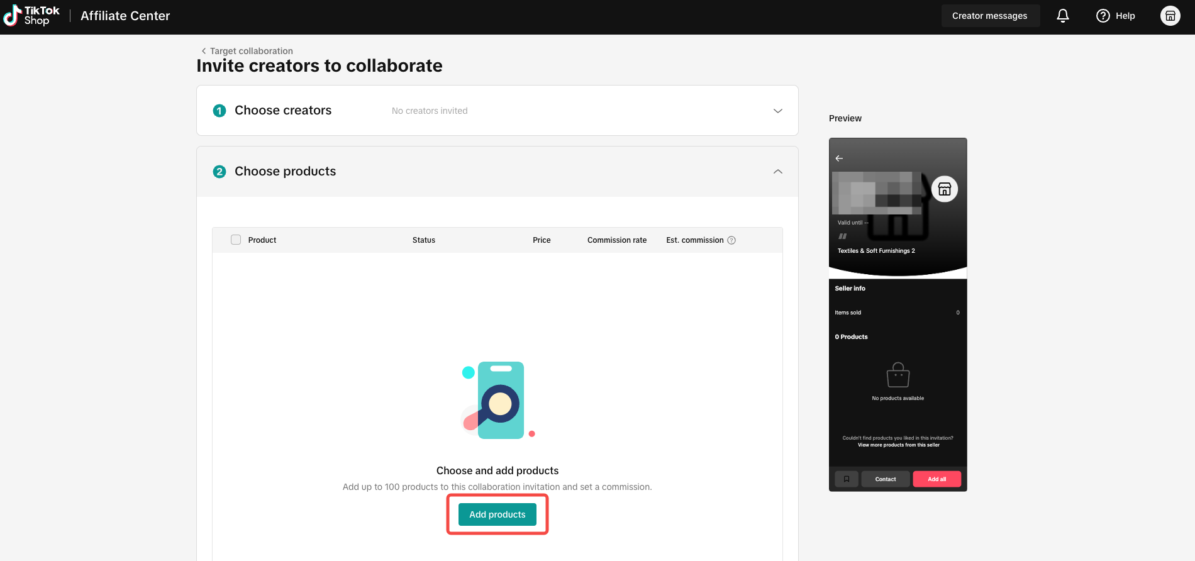Click the Est. commission info icon
Image resolution: width=1195 pixels, height=561 pixels.
(731, 240)
